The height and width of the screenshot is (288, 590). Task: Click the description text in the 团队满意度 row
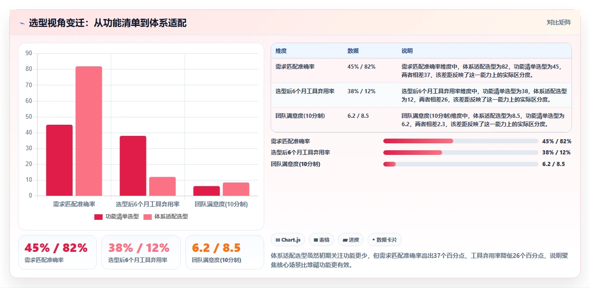pos(483,120)
